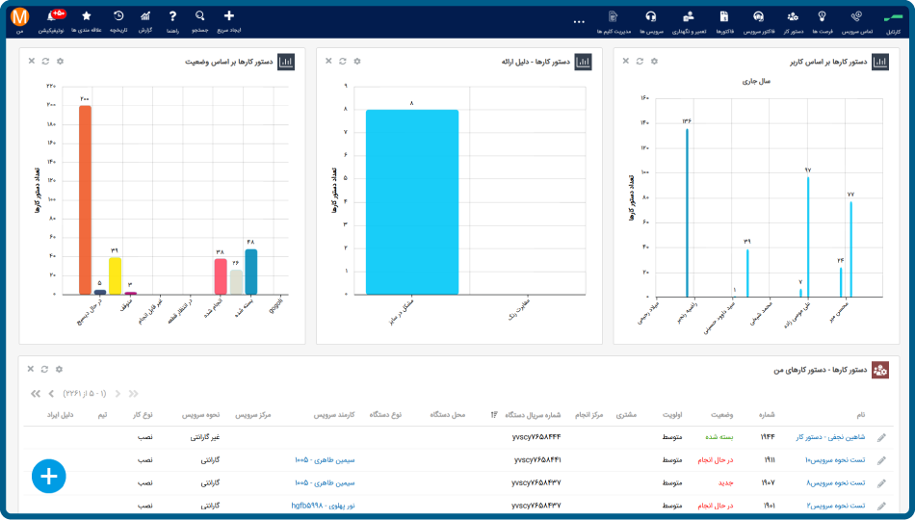Screen dimensions: 915x520
Task: Open فاکتورها (Invoices) module
Action: coord(723,21)
